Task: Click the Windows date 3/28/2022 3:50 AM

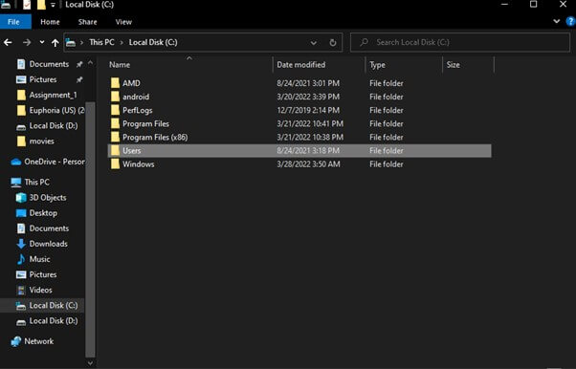Action: click(308, 164)
